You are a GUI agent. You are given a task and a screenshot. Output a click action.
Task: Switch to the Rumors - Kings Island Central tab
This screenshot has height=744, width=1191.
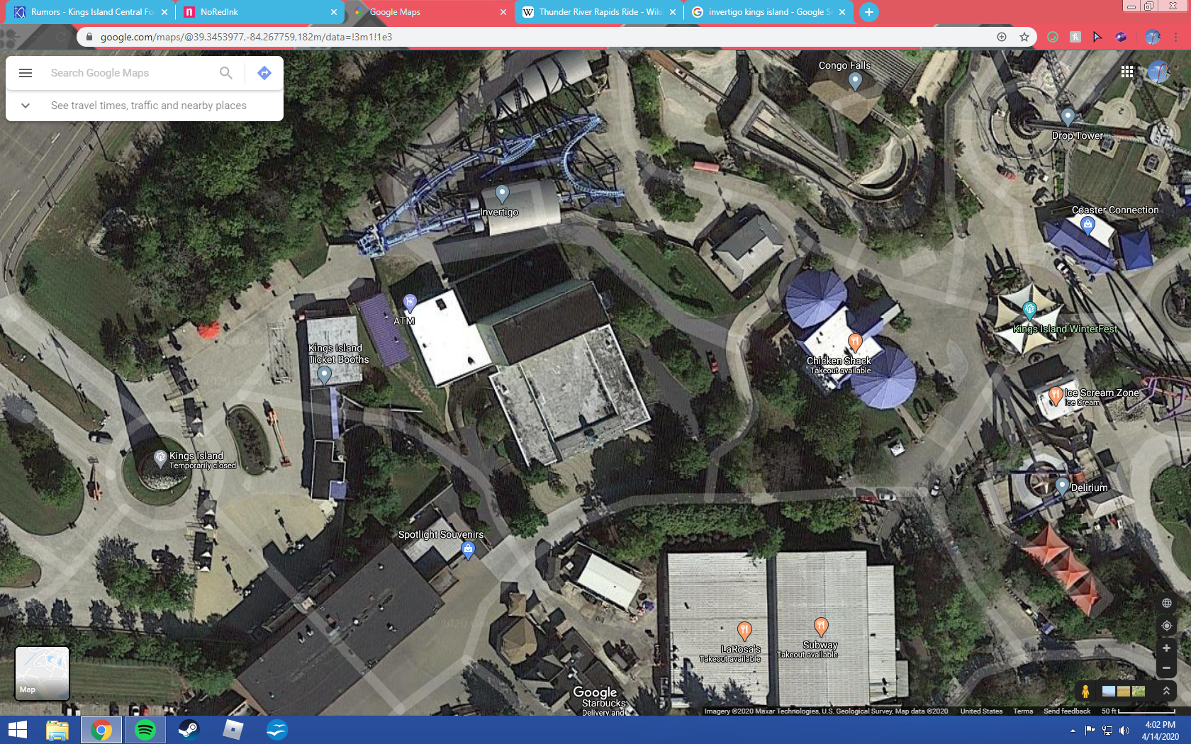point(91,12)
